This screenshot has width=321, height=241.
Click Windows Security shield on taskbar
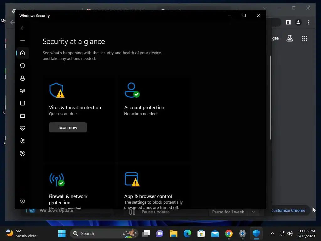coord(256,233)
